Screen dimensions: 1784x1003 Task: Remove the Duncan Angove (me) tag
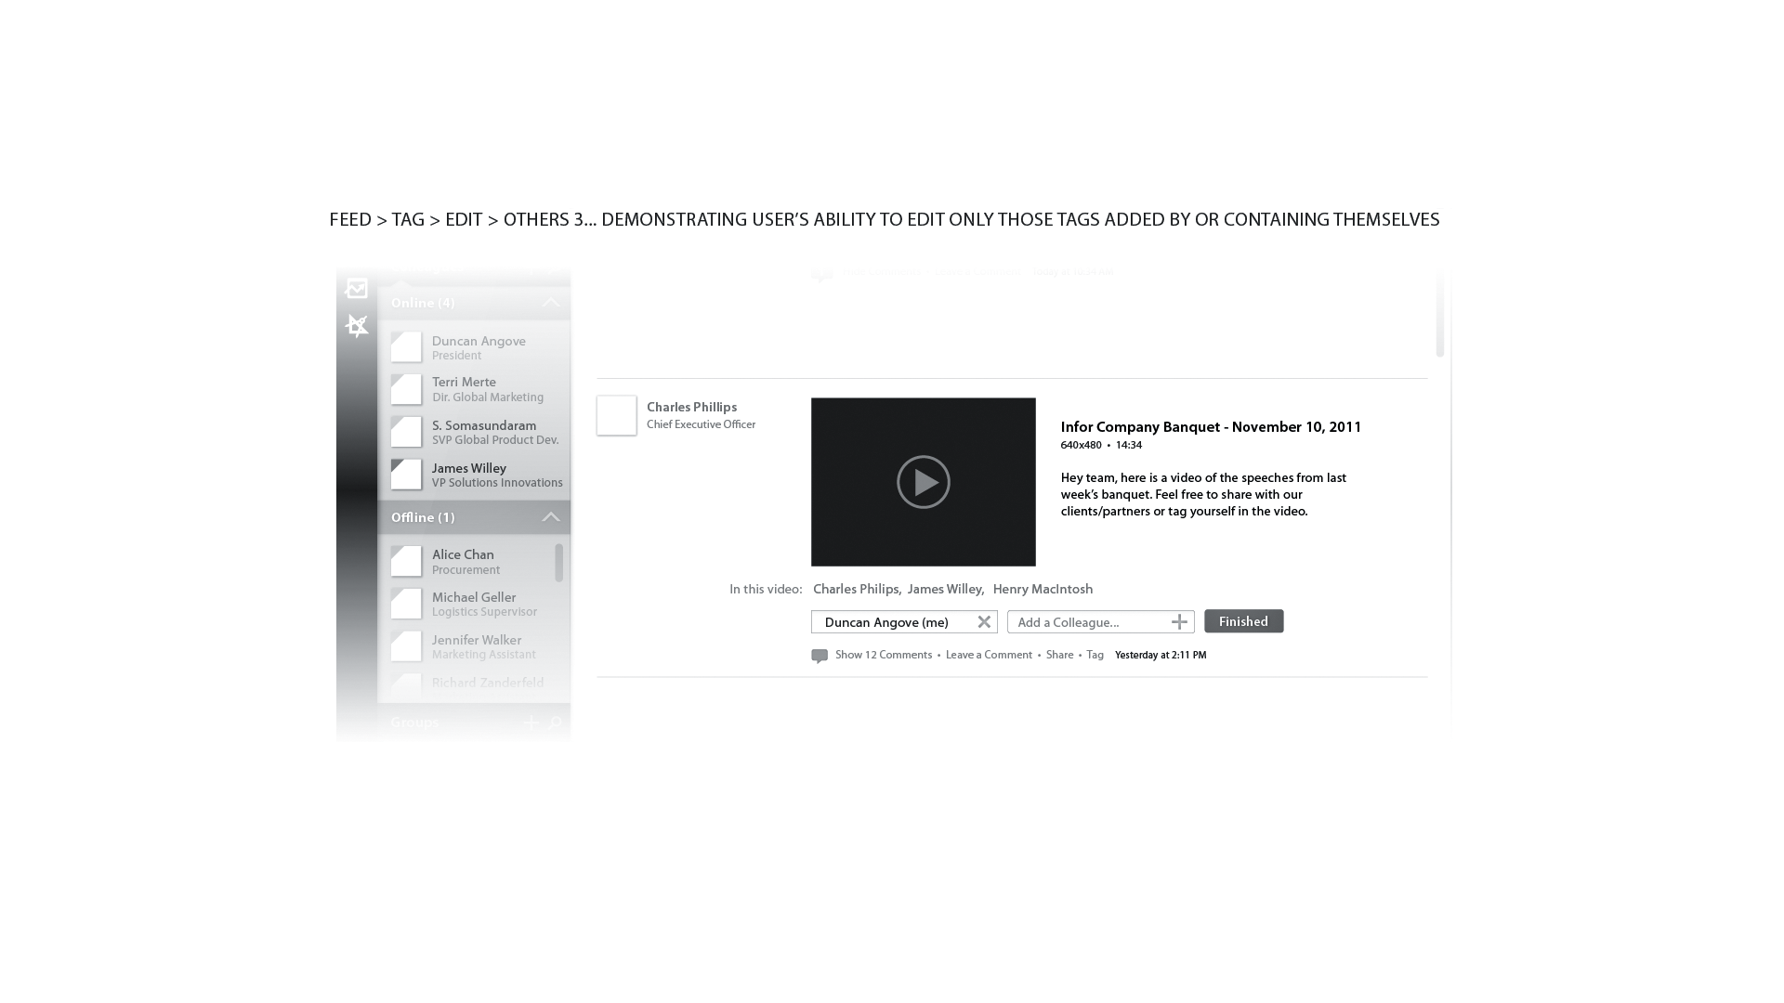pos(984,622)
